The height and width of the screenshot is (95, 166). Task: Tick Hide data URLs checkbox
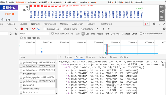[x=52, y=33]
